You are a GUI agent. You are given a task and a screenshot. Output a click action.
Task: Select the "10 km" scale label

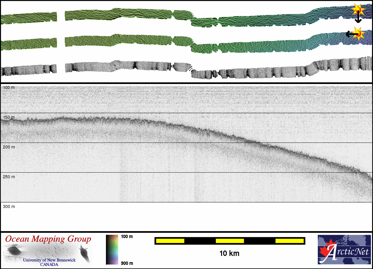click(x=229, y=254)
